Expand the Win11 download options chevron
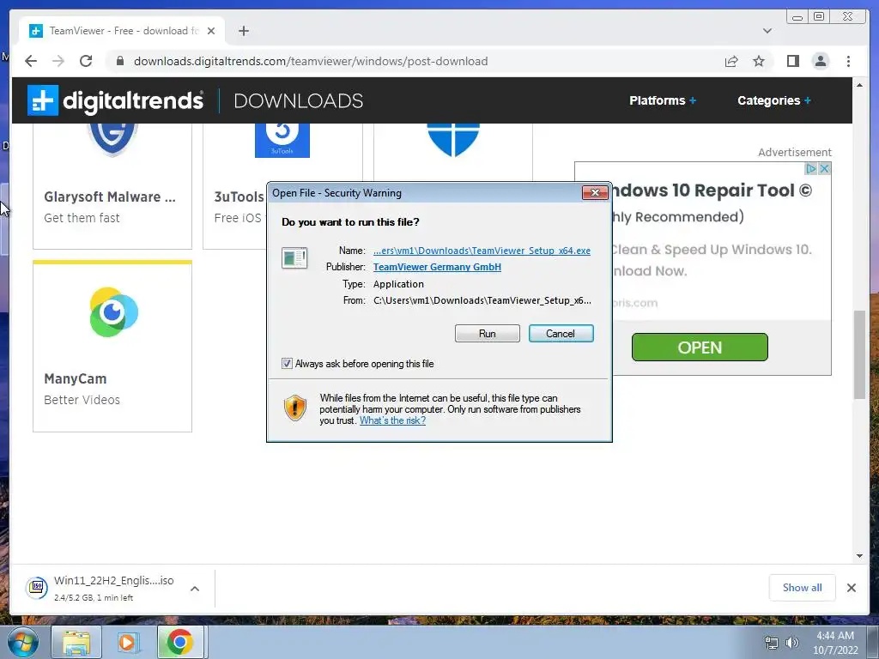879x659 pixels. [x=195, y=589]
